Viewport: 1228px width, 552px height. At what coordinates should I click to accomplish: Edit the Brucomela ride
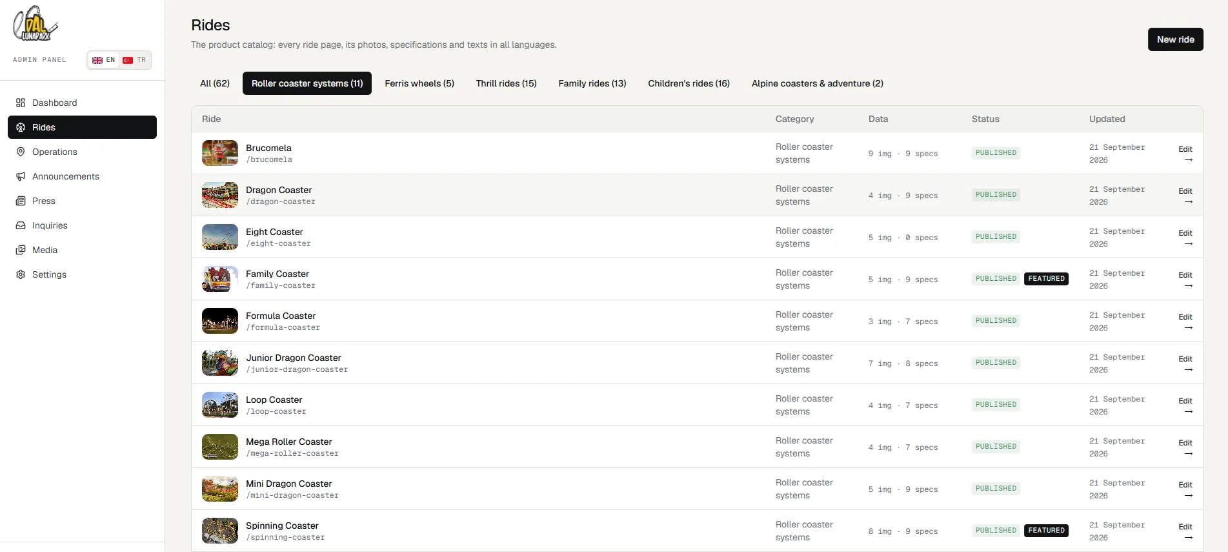click(x=1185, y=154)
